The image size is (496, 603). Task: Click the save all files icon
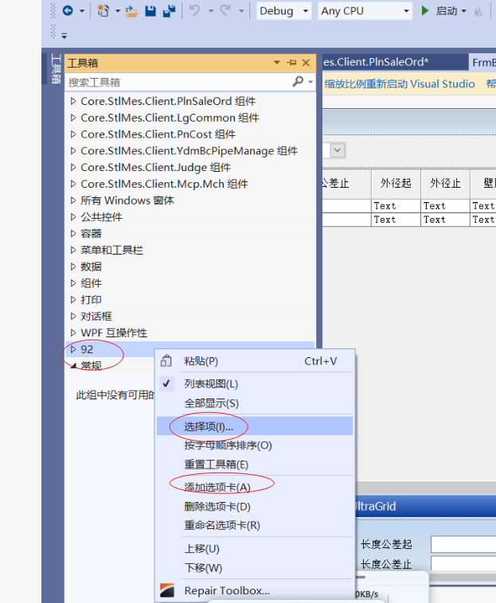[169, 11]
